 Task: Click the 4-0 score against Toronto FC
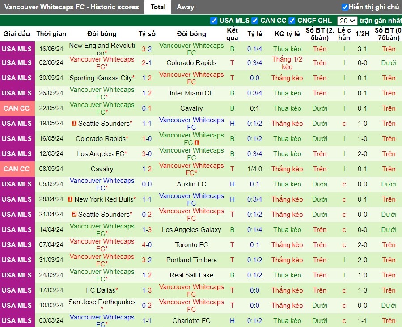(147, 244)
